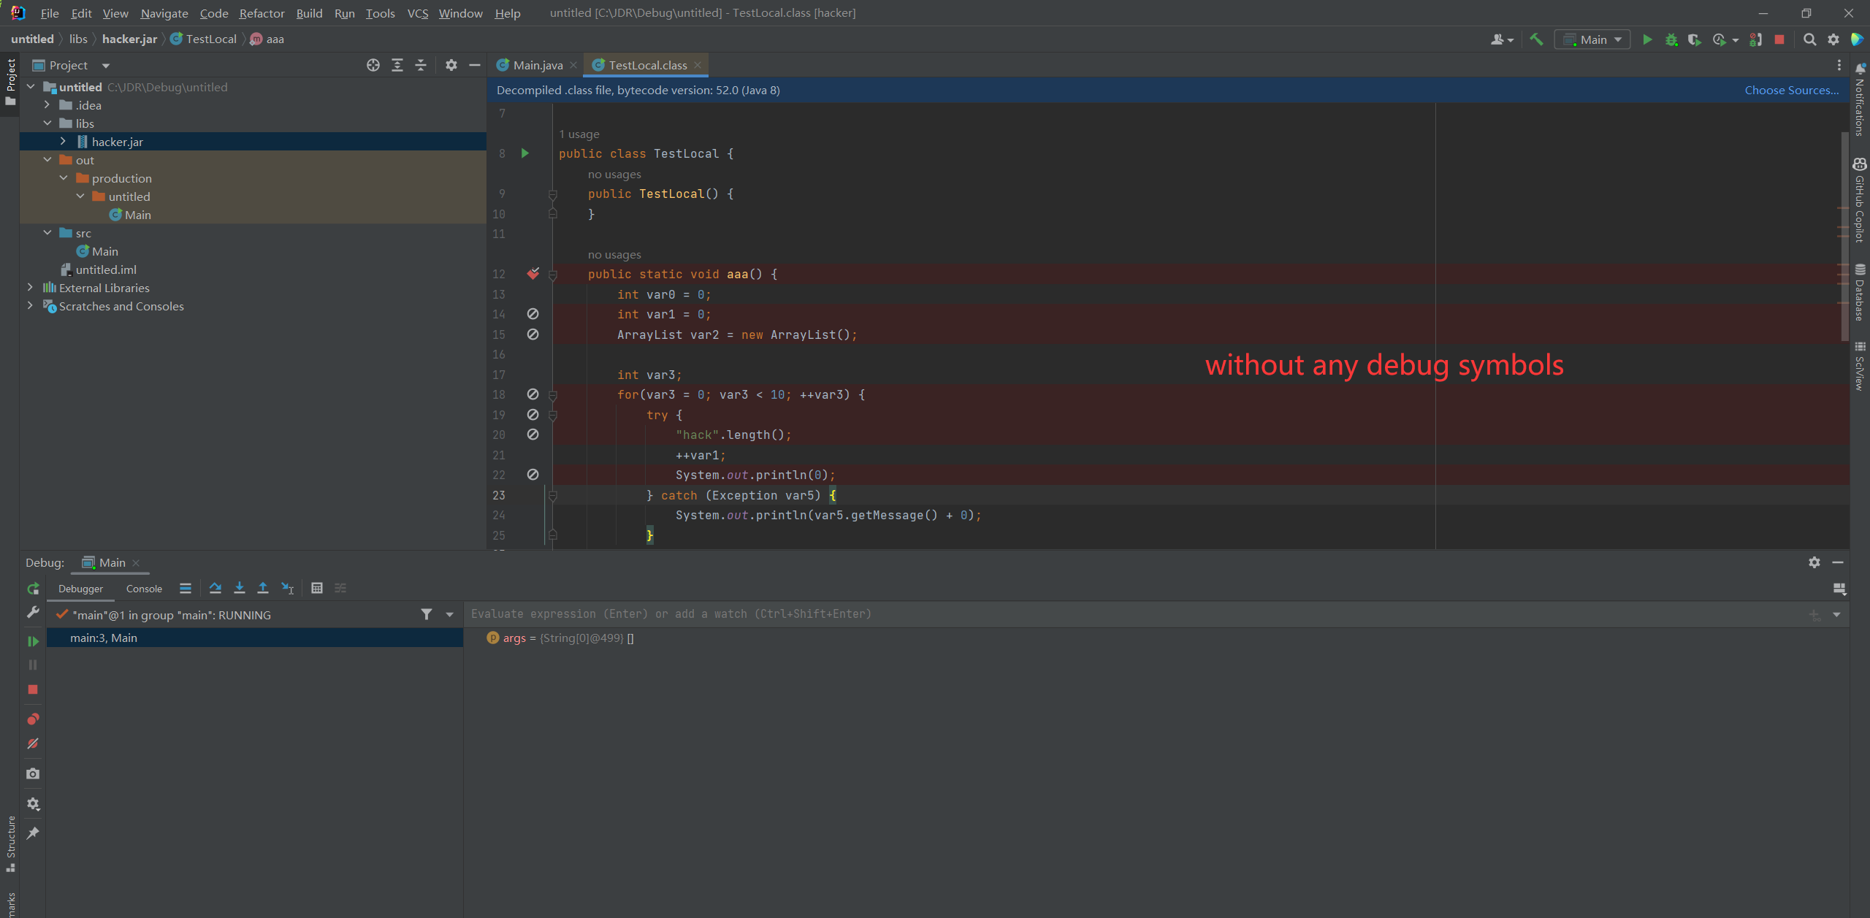Viewport: 1870px width, 918px height.
Task: Toggle the invalid breakpoint at line 14
Action: tap(533, 314)
